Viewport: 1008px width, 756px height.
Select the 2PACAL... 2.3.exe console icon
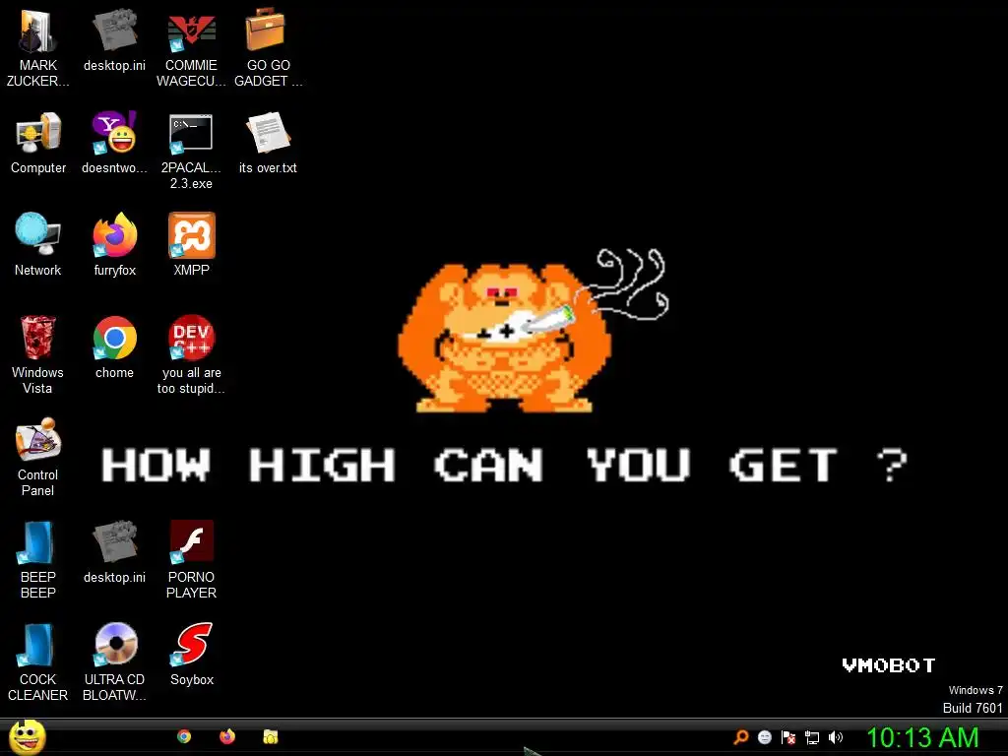[191, 151]
